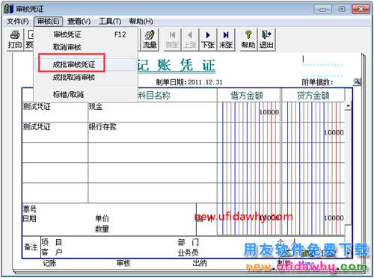Click the 制单日期 2011.12.31 field
Viewport: 374px width, 278px height.
point(189,82)
